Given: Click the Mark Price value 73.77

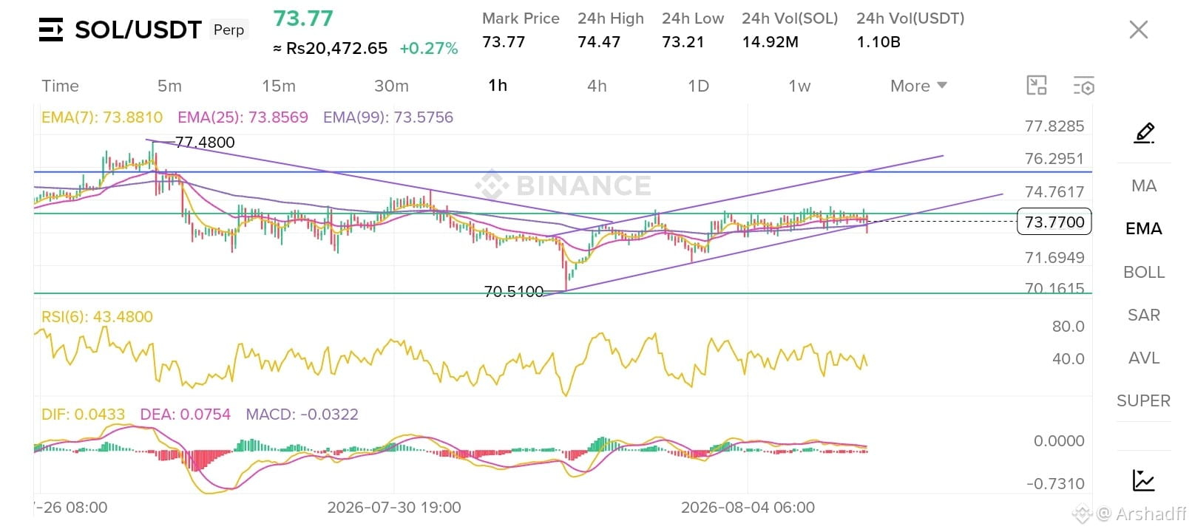Looking at the screenshot, I should [504, 41].
